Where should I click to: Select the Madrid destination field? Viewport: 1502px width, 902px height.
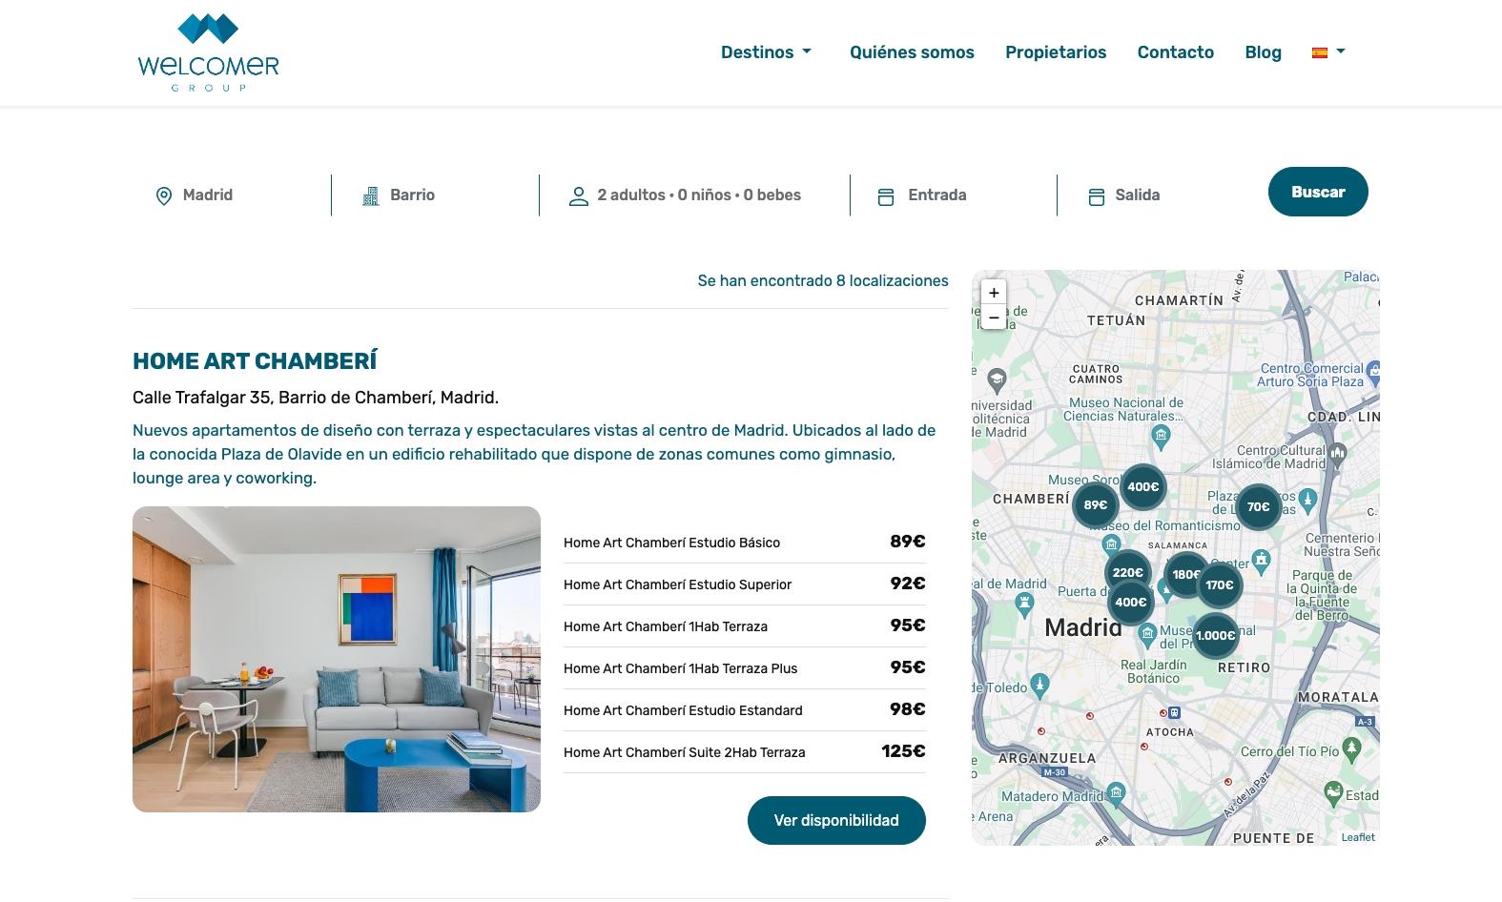(x=232, y=195)
